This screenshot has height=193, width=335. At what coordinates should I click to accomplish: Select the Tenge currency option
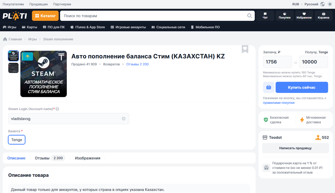[x=17, y=140]
